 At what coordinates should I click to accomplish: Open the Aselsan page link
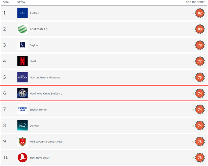point(34,13)
